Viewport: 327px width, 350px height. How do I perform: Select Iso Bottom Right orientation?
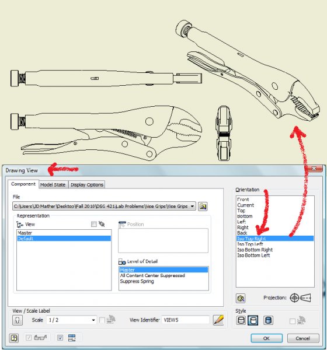coord(255,250)
